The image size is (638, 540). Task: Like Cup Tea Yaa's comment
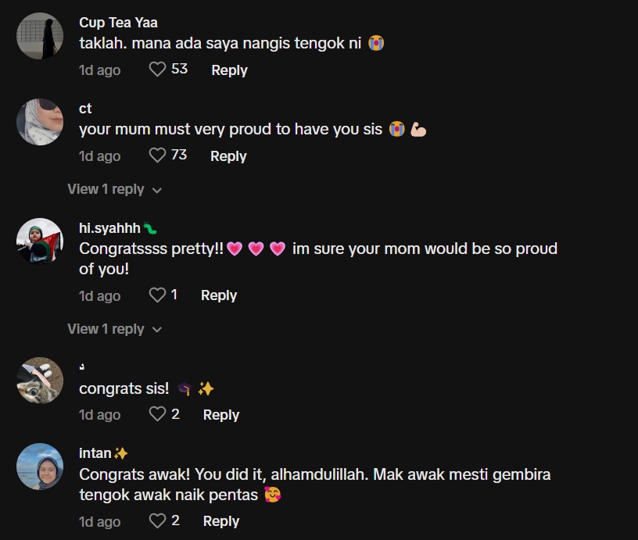point(157,70)
